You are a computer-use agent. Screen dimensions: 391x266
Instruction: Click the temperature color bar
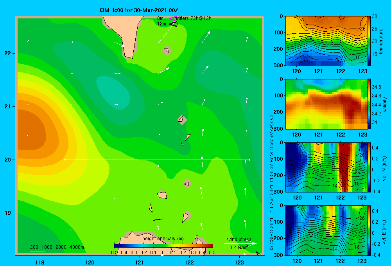click(x=369, y=41)
